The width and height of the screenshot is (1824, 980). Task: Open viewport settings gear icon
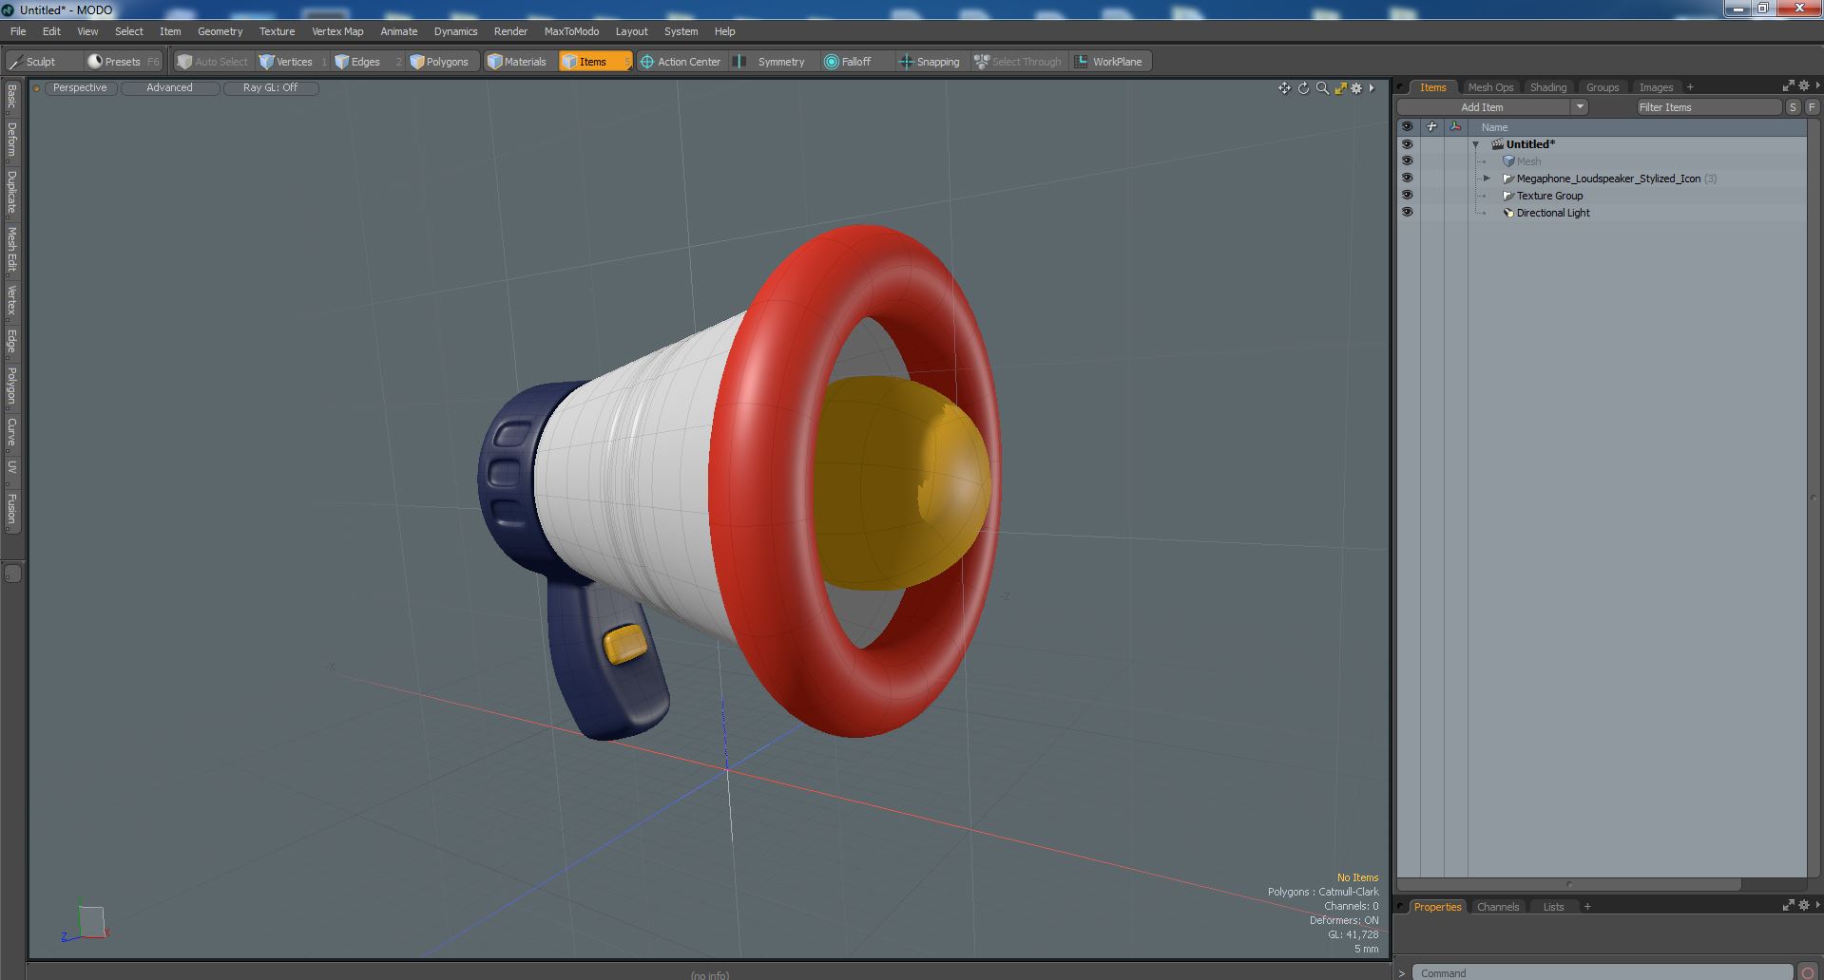click(x=1357, y=88)
